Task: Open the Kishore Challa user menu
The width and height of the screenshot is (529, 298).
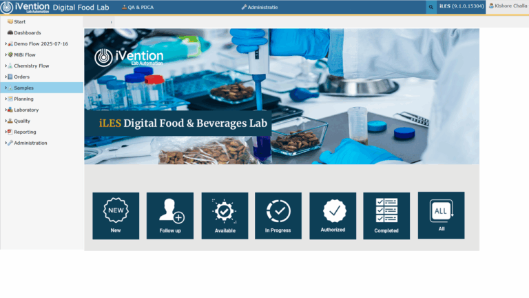Action: pyautogui.click(x=508, y=6)
